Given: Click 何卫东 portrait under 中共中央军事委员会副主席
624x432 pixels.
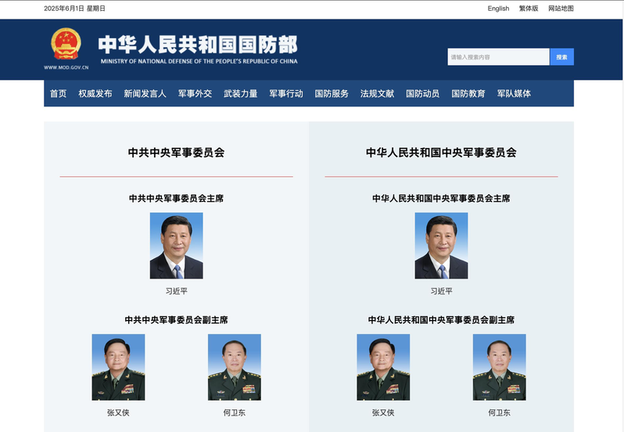Looking at the screenshot, I should point(235,367).
